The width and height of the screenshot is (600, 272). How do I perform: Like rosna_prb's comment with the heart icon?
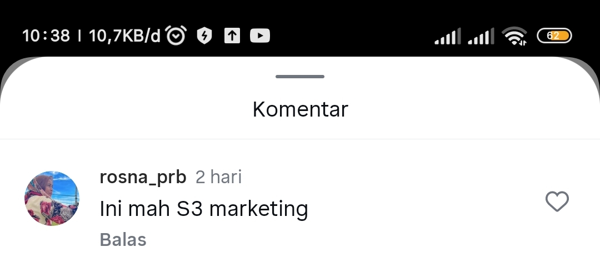coord(557,202)
